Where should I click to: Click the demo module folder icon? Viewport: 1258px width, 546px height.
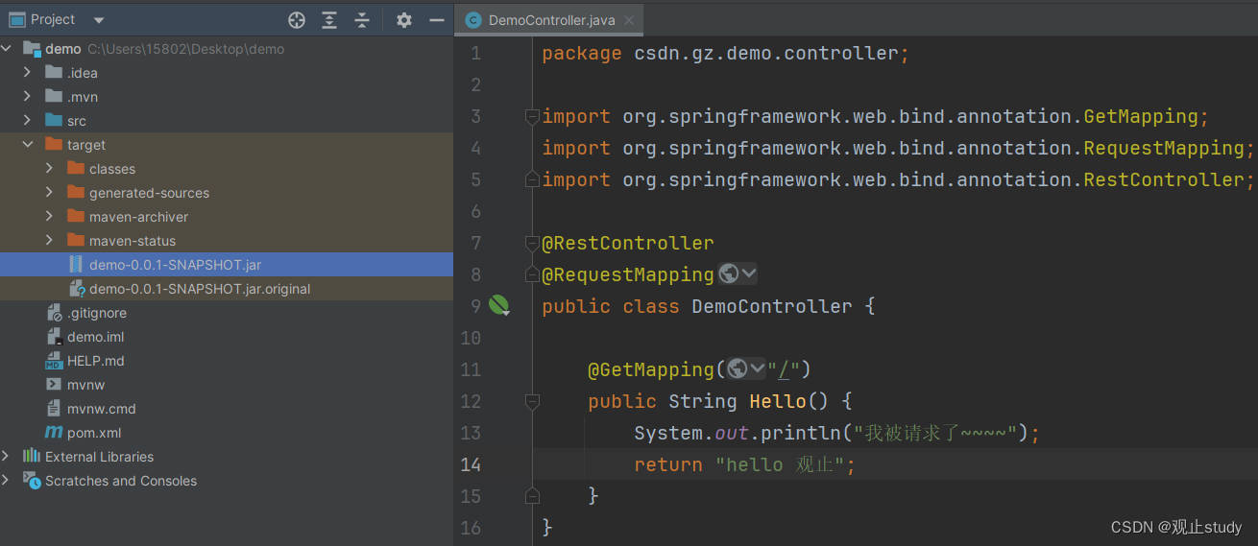point(32,49)
